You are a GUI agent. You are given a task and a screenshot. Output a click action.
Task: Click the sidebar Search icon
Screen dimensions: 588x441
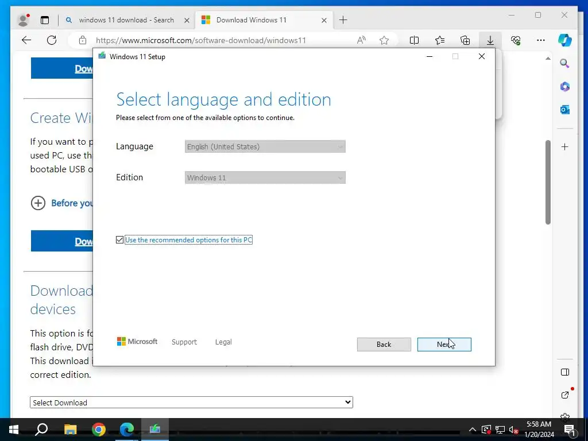[x=565, y=63]
